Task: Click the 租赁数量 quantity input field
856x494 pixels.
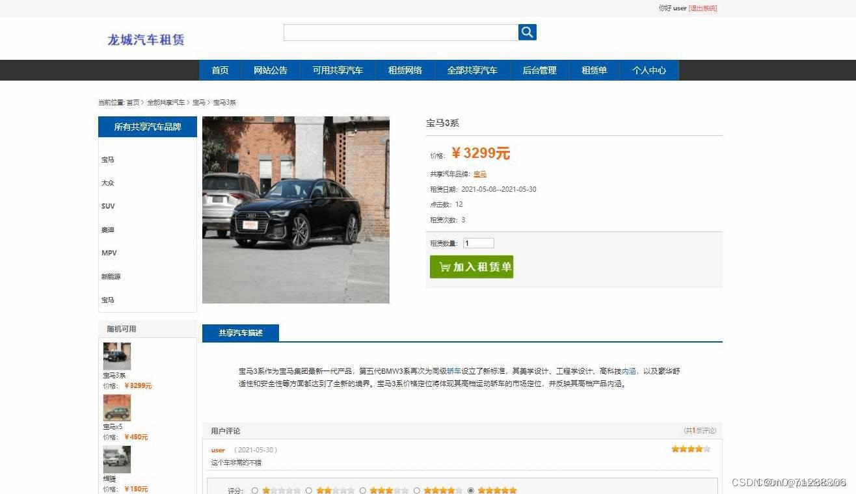Action: coord(479,243)
